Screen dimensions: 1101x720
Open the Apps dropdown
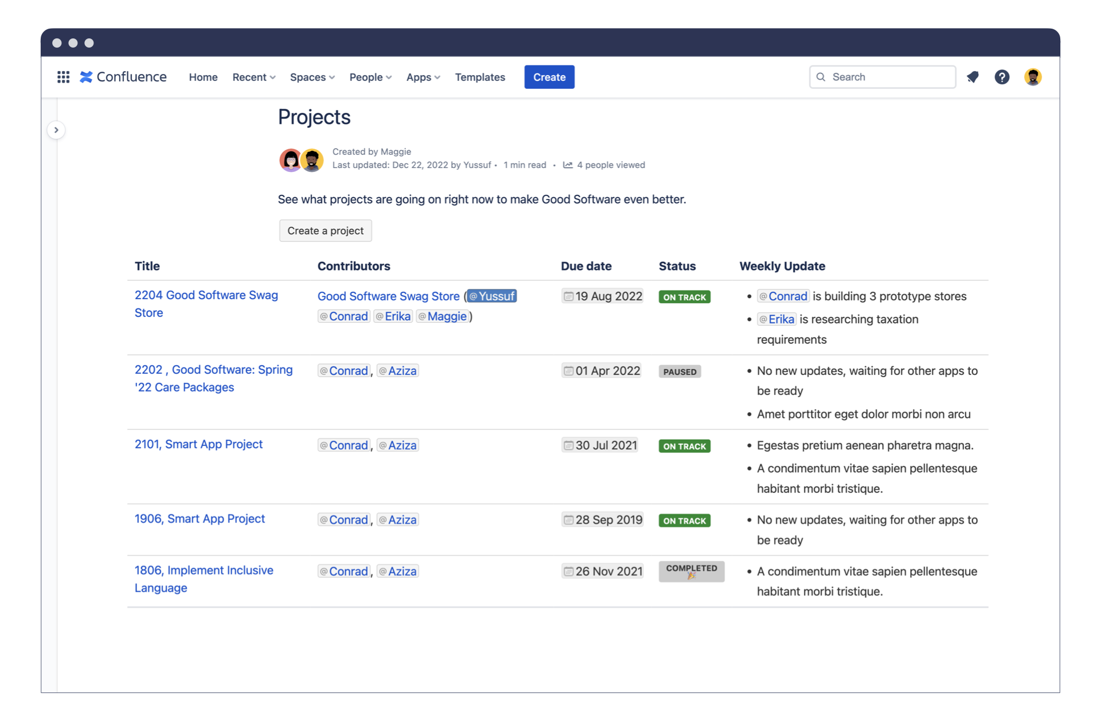(423, 77)
